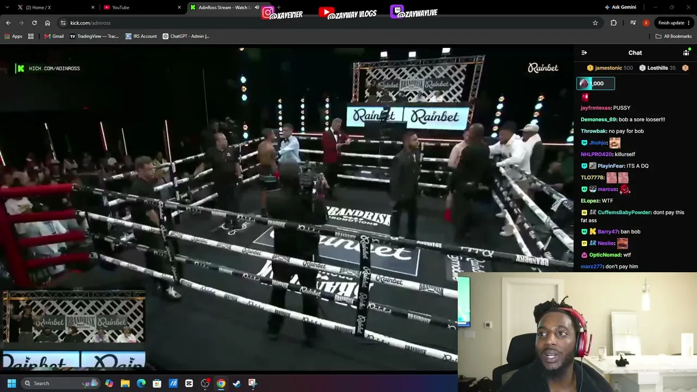Mute the AdinRoss Stream tab audio icon
Image resolution: width=697 pixels, height=392 pixels.
click(257, 8)
